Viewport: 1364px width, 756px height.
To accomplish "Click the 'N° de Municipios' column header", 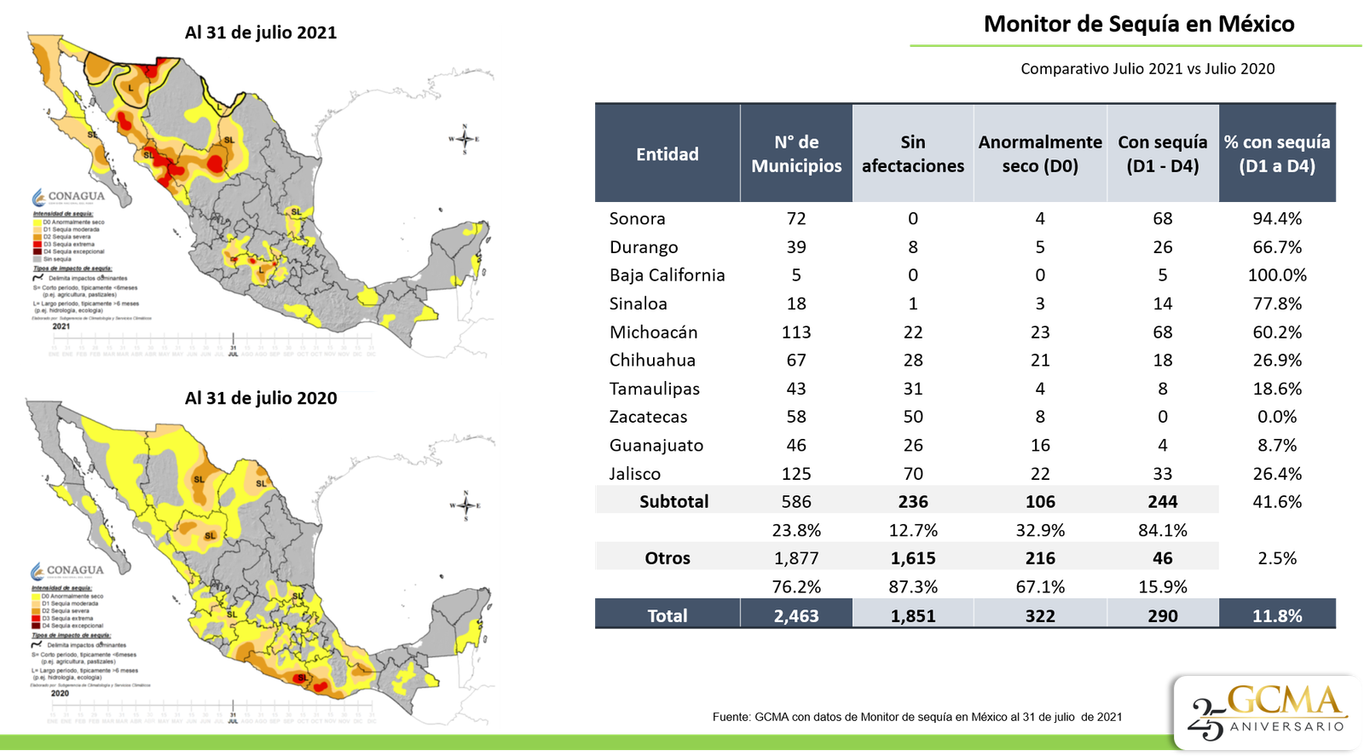I will [796, 154].
